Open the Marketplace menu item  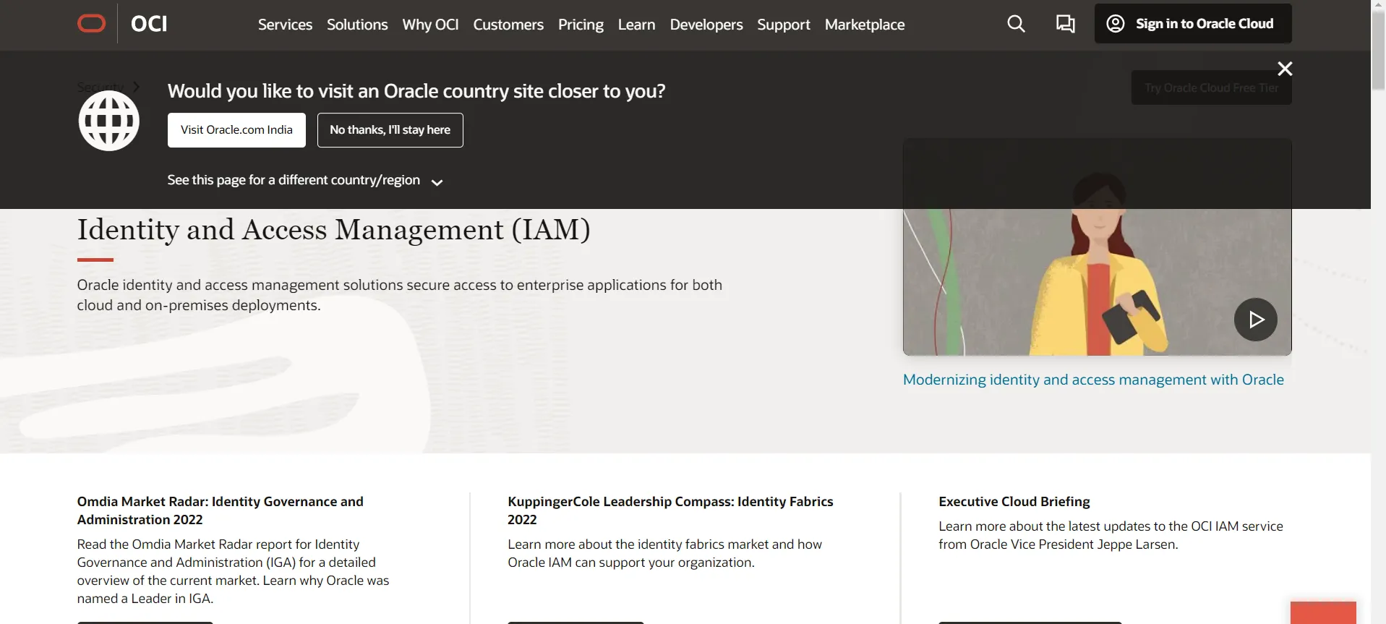pos(865,25)
